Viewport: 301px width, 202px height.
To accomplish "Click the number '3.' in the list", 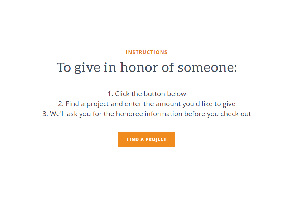I will tap(45, 114).
